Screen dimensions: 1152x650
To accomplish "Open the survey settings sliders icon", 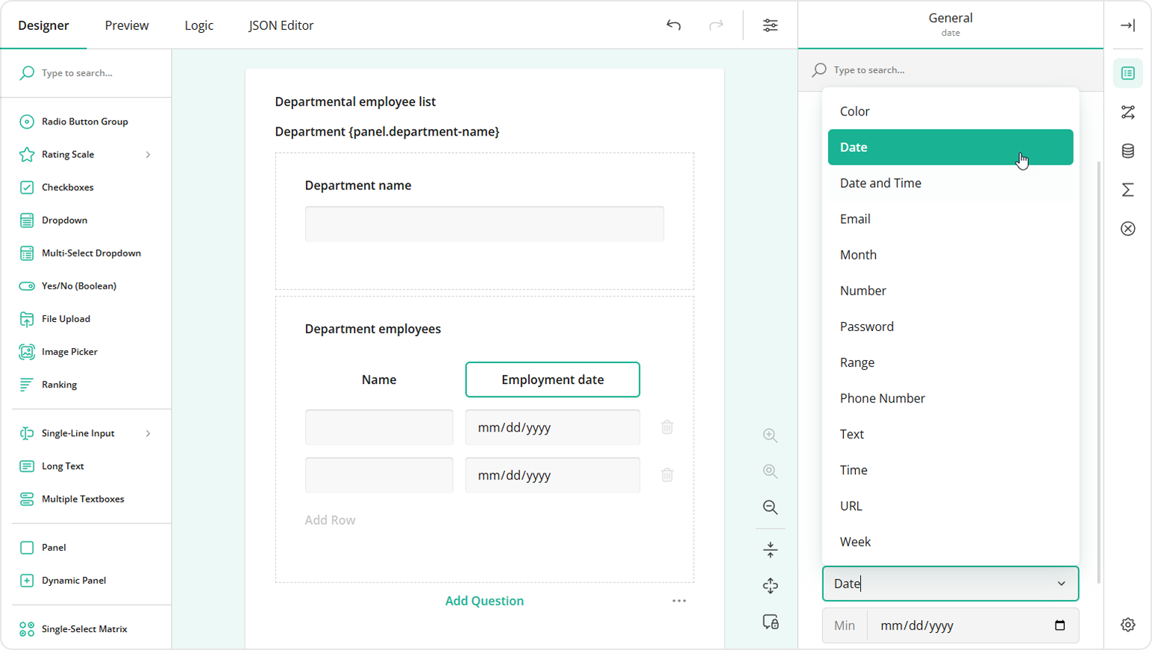I will 770,25.
